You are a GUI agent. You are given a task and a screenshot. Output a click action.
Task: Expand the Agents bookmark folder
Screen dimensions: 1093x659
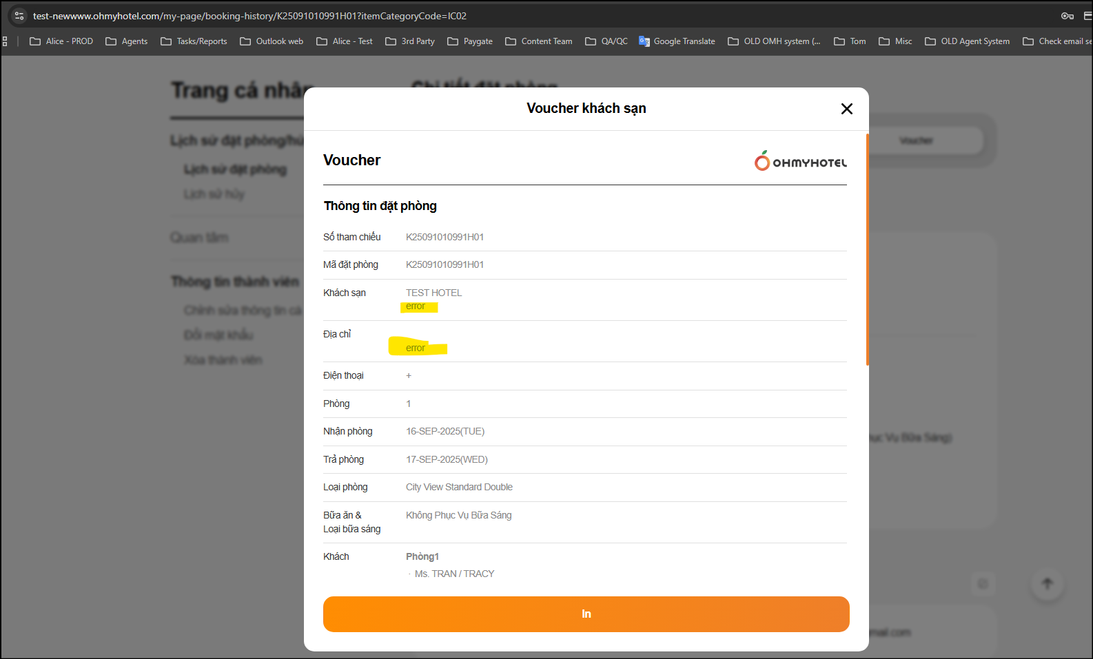pos(127,41)
